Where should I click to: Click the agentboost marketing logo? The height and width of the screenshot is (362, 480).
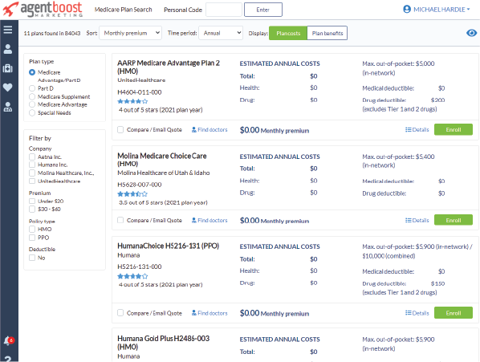pos(43,9)
